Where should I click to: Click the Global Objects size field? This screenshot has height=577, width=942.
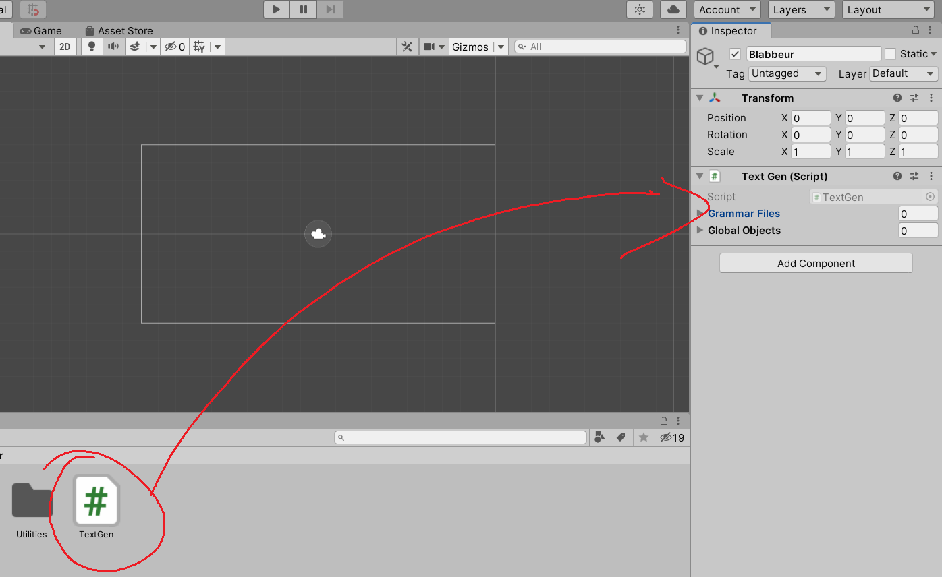point(918,231)
